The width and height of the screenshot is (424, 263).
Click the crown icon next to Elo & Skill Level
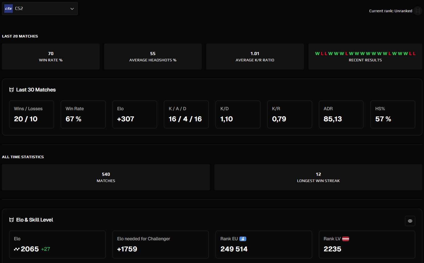click(x=11, y=220)
